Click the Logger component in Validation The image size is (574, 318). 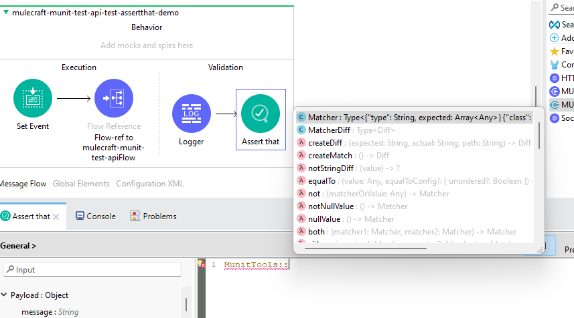[192, 114]
